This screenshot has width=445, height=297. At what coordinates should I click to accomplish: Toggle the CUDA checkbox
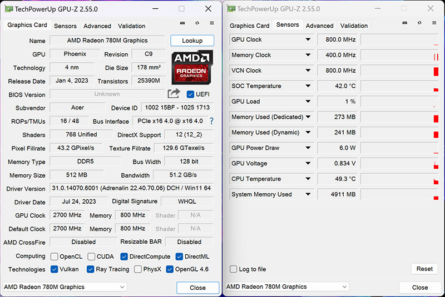pyautogui.click(x=91, y=256)
